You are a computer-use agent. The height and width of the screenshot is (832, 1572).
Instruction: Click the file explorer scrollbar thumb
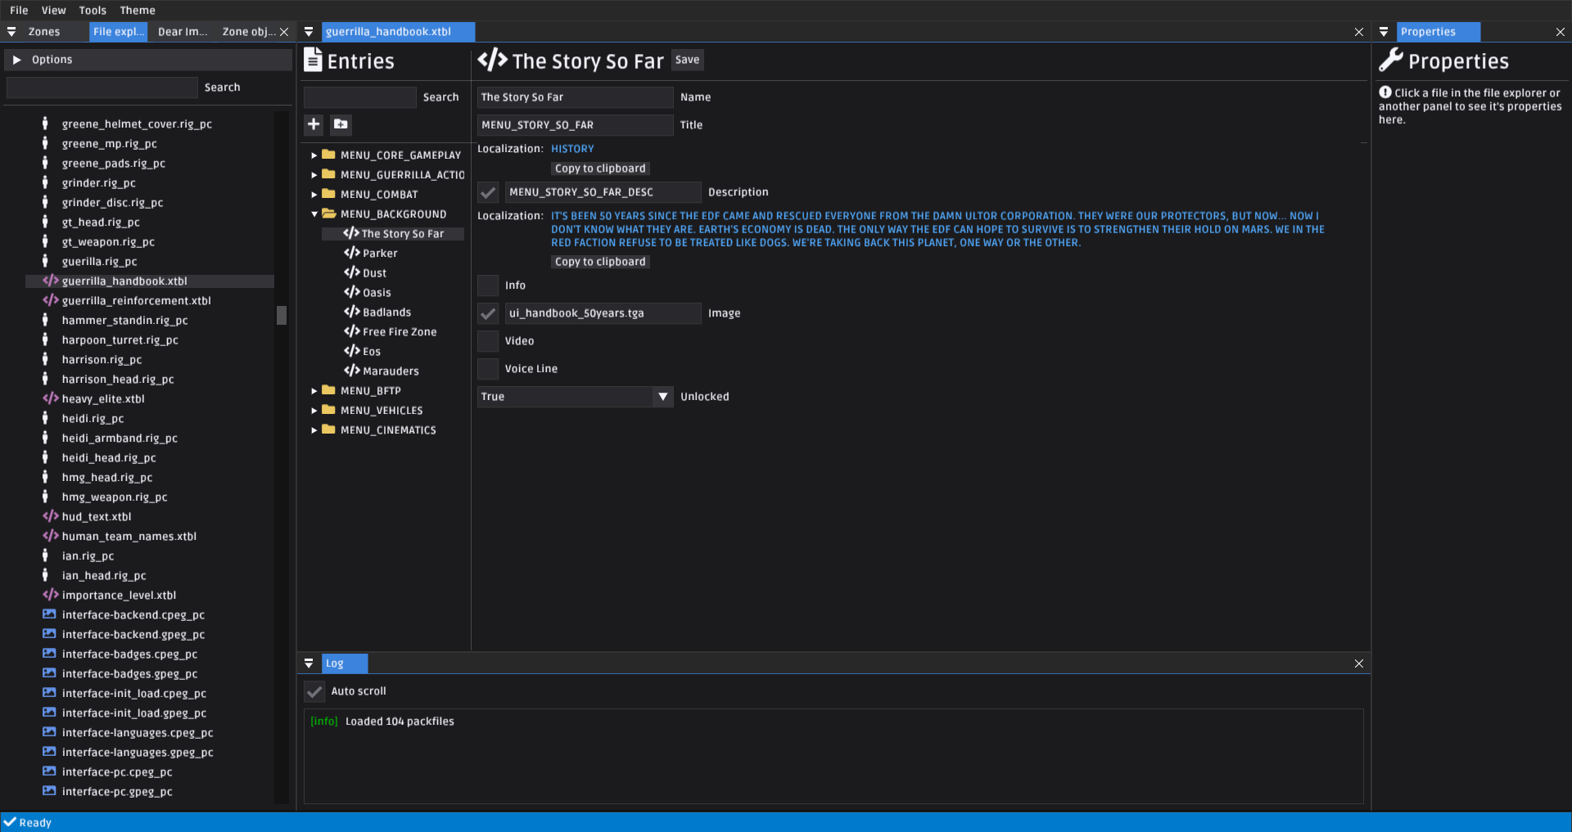point(282,315)
